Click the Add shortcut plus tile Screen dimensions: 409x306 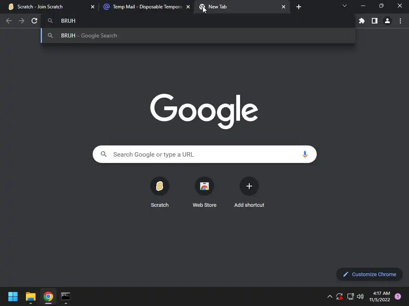pos(249,192)
